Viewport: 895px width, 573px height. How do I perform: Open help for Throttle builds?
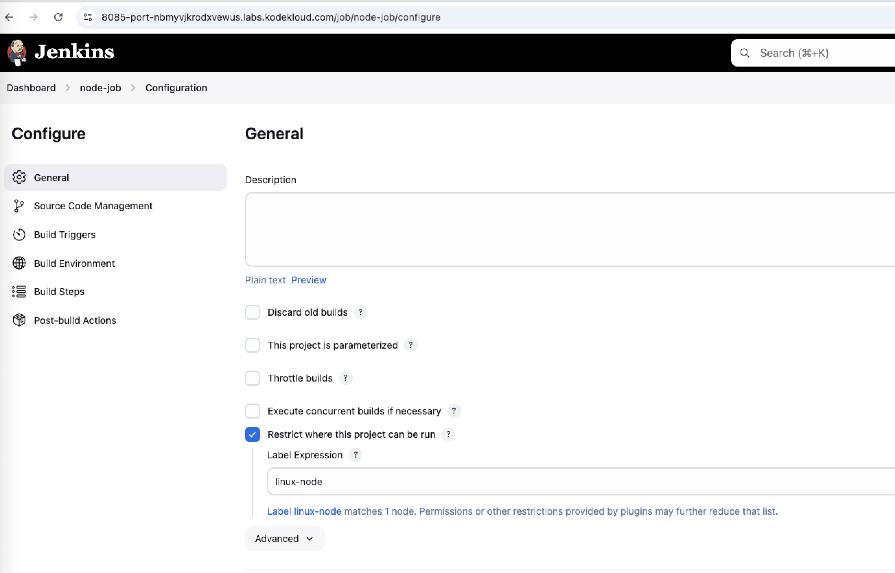[x=346, y=378]
